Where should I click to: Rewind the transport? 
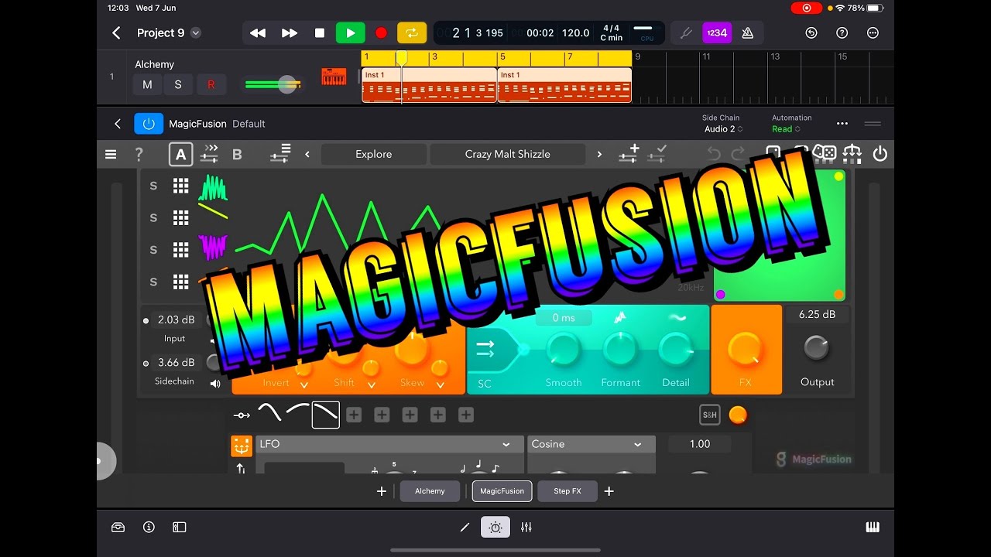[x=258, y=32]
